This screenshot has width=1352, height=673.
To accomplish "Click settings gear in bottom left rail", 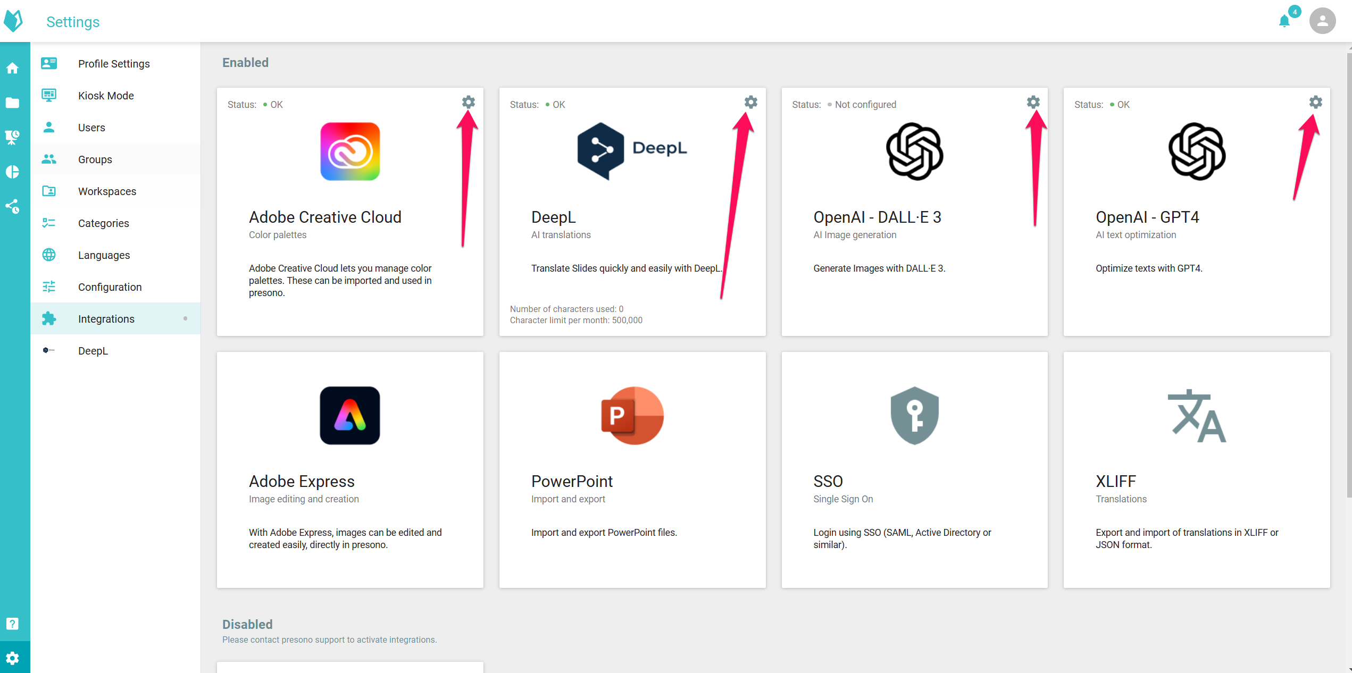I will coord(12,658).
